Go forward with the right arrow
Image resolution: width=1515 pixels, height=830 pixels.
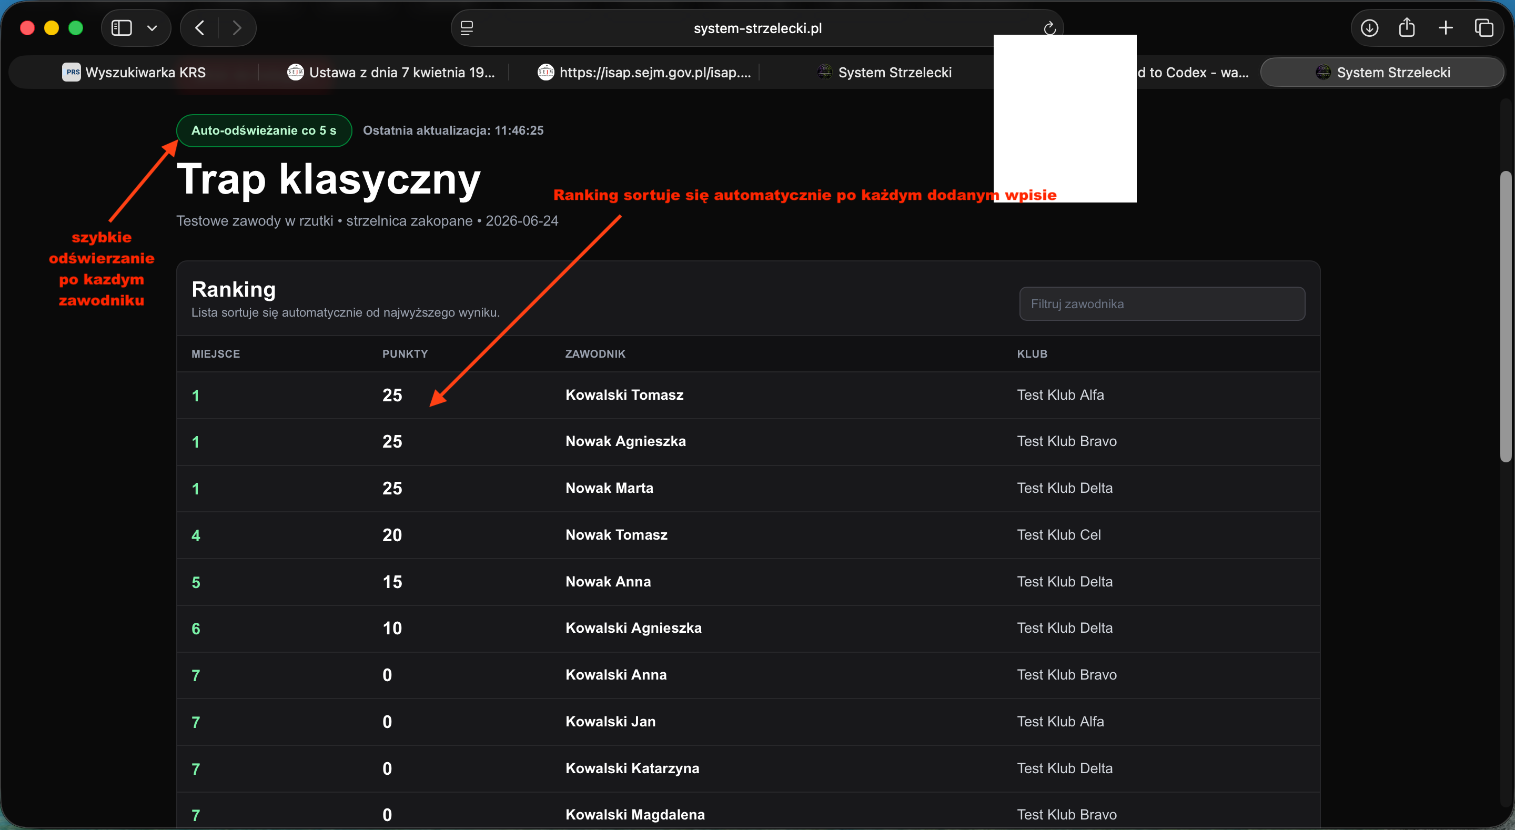click(x=237, y=28)
